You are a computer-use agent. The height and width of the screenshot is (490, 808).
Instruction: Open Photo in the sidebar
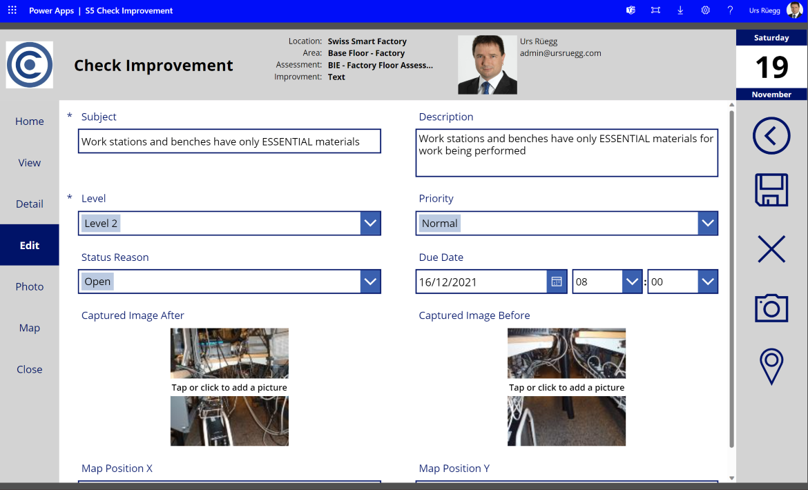point(30,286)
